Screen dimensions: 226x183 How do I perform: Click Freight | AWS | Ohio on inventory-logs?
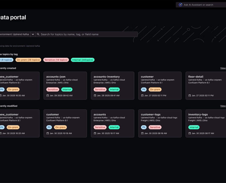(198, 120)
